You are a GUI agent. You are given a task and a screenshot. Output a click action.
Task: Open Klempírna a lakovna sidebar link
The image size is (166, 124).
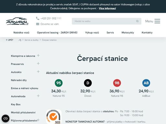(23, 56)
